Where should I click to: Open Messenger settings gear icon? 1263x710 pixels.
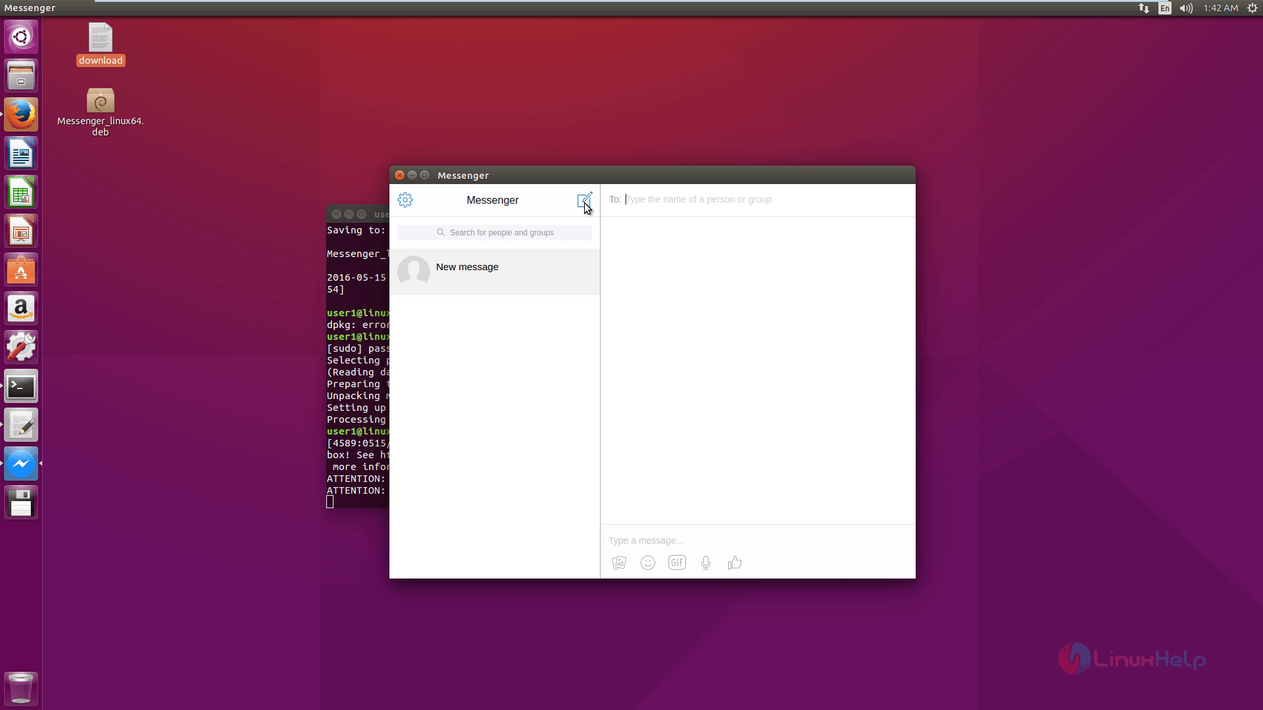[x=405, y=200]
